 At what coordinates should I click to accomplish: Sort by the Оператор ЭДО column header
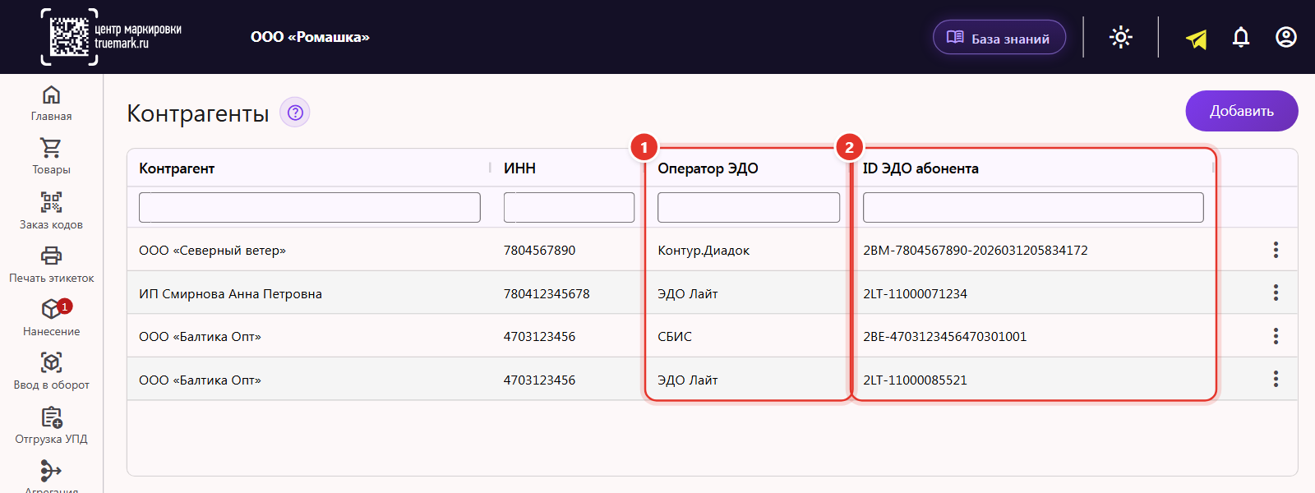pyautogui.click(x=708, y=168)
